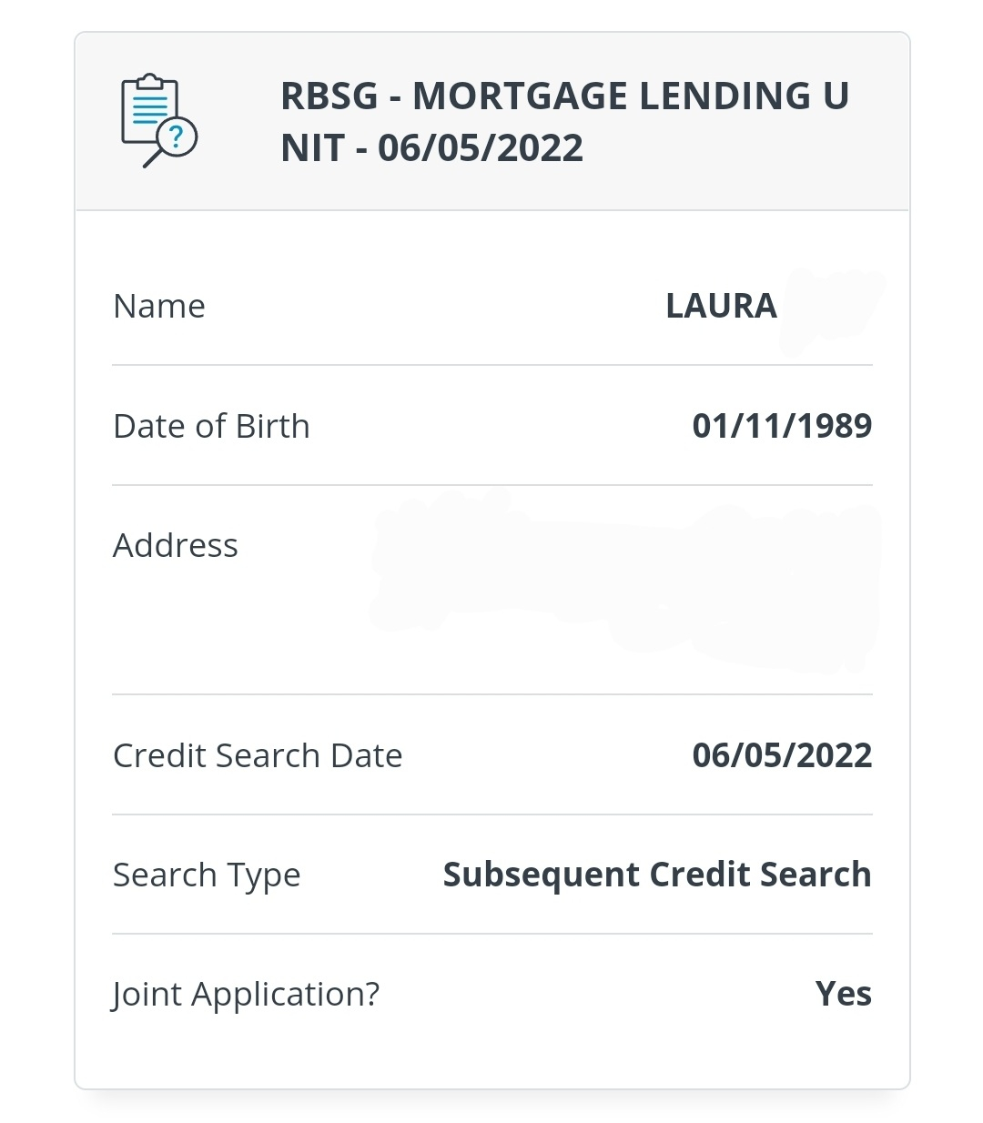
Task: Click the question mark in the search icon
Action: [x=177, y=137]
